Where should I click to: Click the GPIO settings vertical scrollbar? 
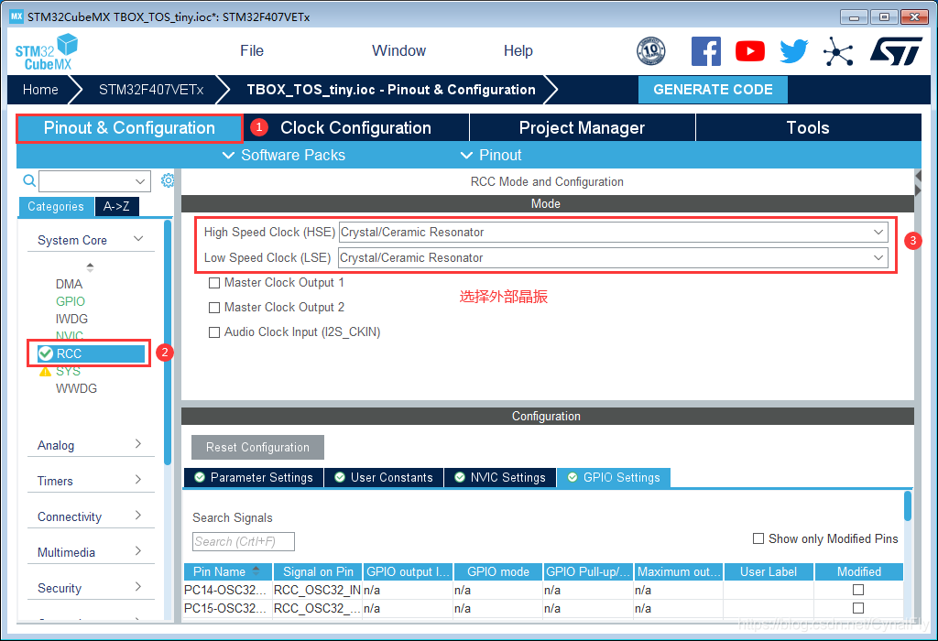click(x=908, y=505)
